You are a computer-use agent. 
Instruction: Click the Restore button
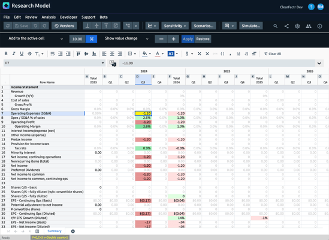(x=203, y=39)
